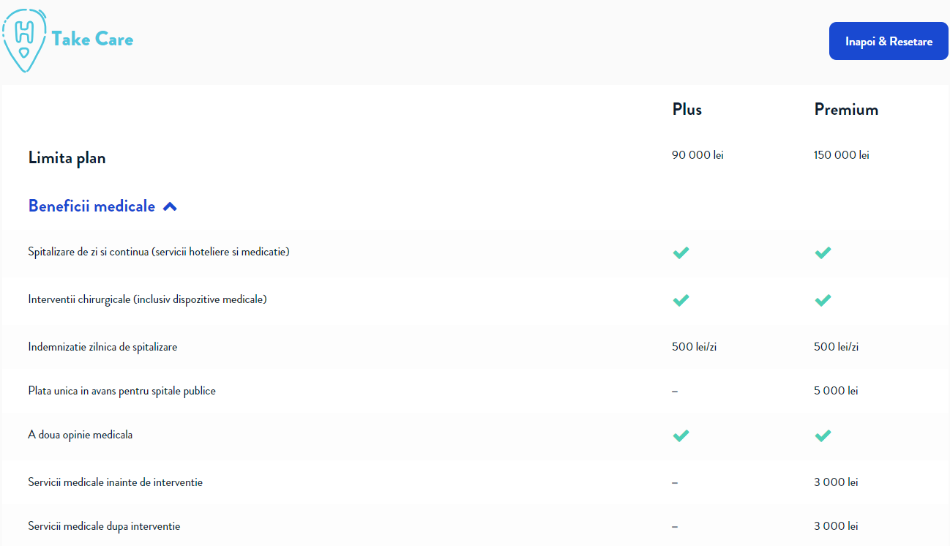The height and width of the screenshot is (546, 950).
Task: Click Plus dash for Servicii inainte de interventie
Action: point(675,483)
